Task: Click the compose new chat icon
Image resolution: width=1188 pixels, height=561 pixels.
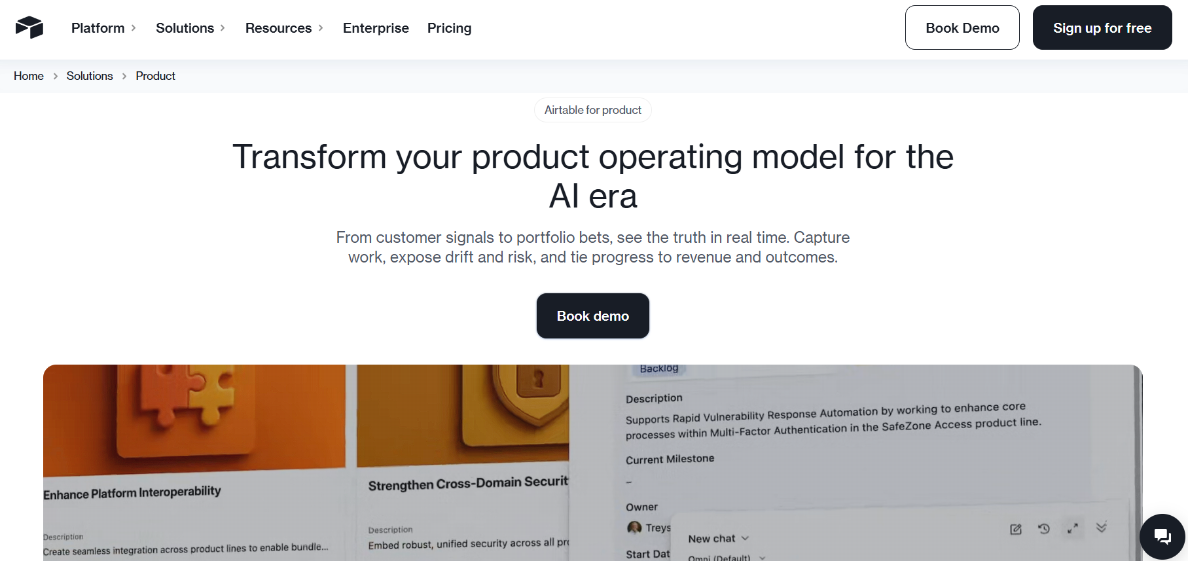Action: tap(1015, 529)
